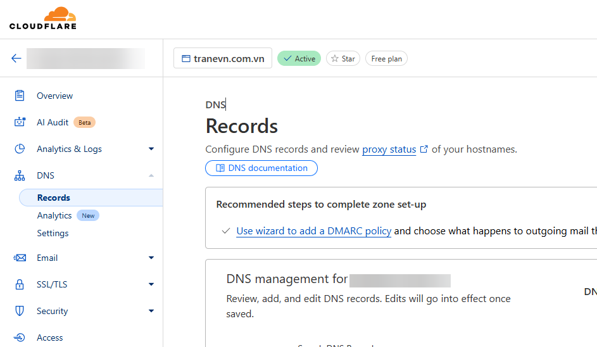Click the Beta badge next to AI Audit
597x347 pixels.
85,122
